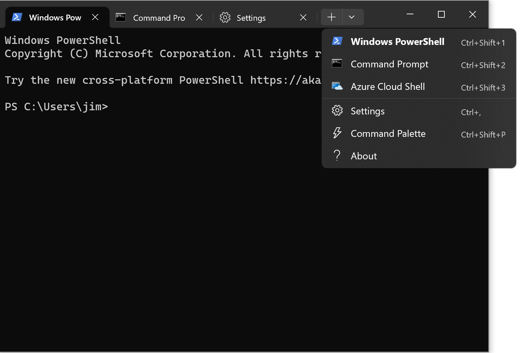525x353 pixels.
Task: Click the gear icon on the Settings tab
Action: (x=225, y=17)
